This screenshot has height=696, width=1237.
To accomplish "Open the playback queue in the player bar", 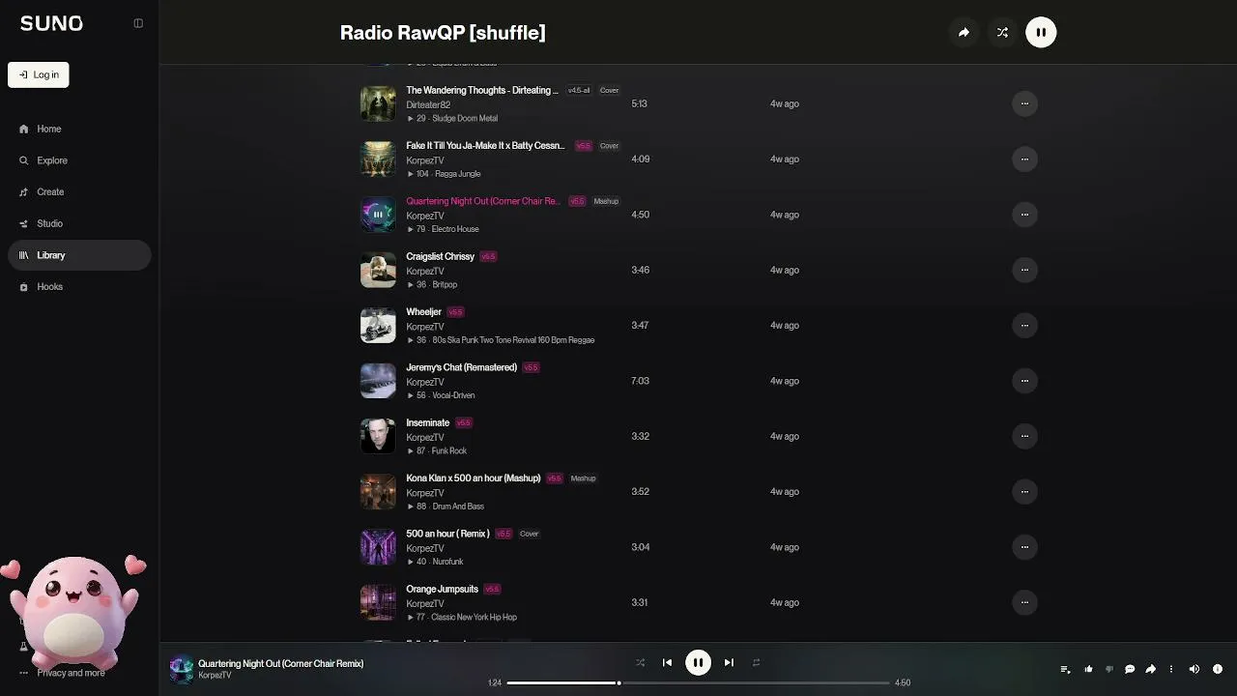I will [x=1065, y=669].
